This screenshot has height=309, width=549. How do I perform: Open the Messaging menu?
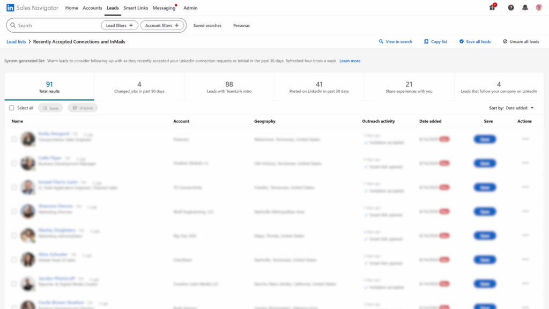[x=164, y=8]
